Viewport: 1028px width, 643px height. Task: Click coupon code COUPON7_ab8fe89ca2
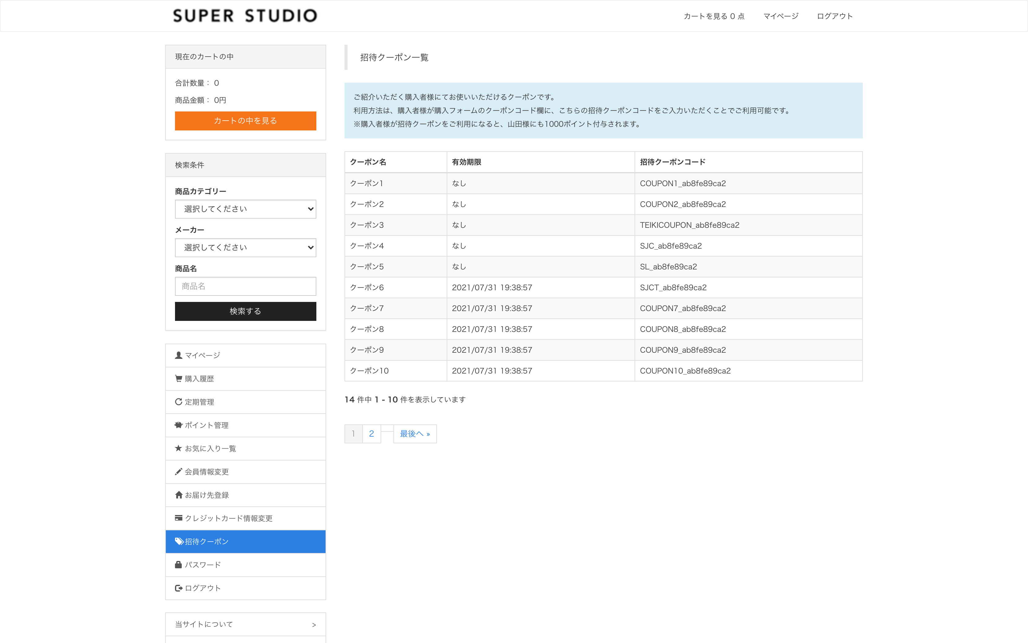coord(683,308)
